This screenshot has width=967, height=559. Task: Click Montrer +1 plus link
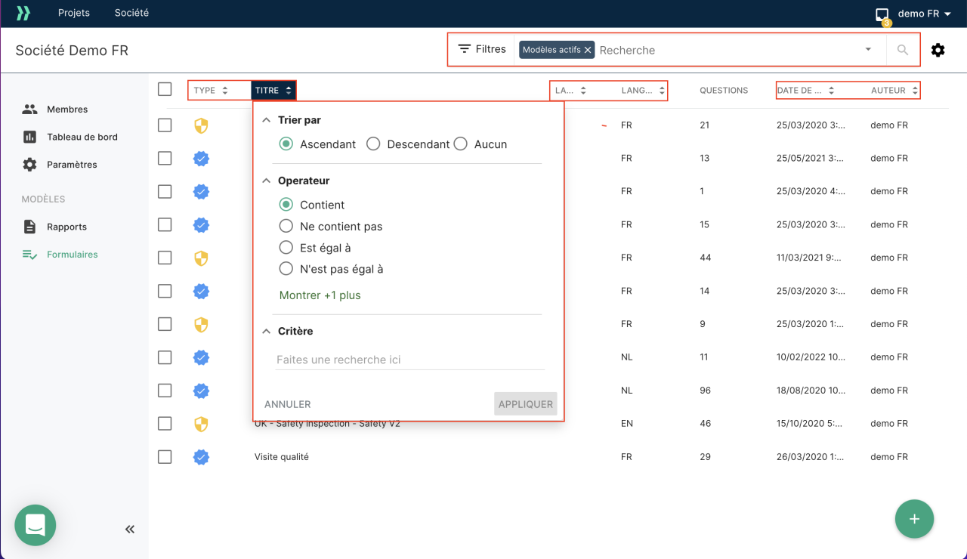pyautogui.click(x=320, y=295)
